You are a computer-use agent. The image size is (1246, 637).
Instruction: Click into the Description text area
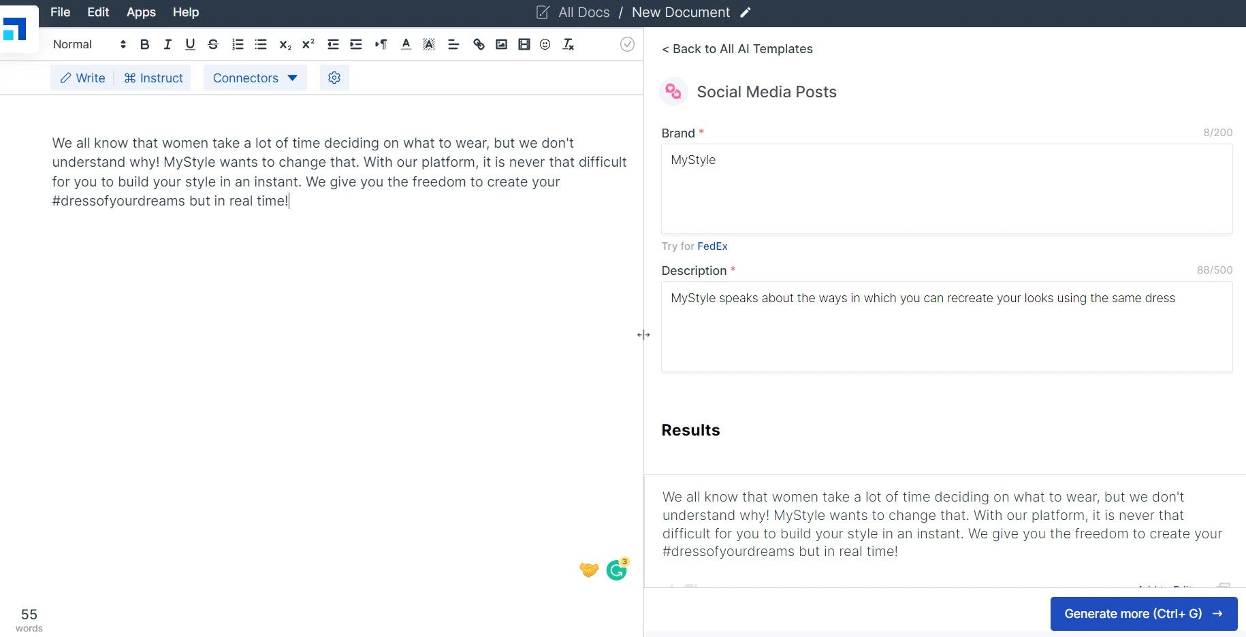[946, 327]
